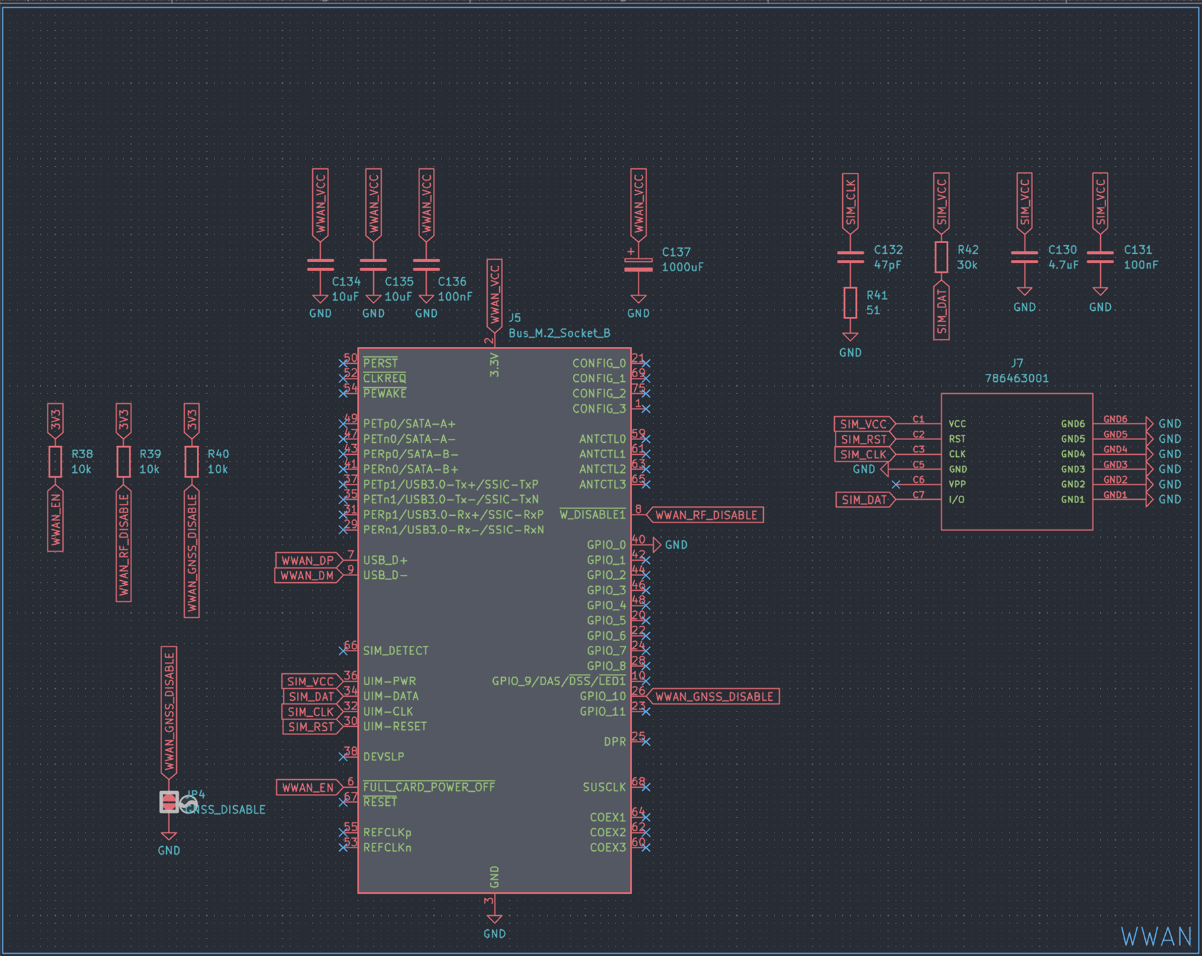Click the C134 10uF capacitor symbol
Image resolution: width=1202 pixels, height=956 pixels.
[x=320, y=265]
